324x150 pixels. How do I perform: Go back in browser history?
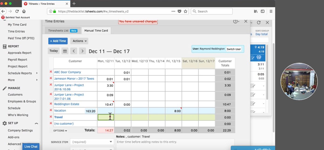click(x=3, y=11)
